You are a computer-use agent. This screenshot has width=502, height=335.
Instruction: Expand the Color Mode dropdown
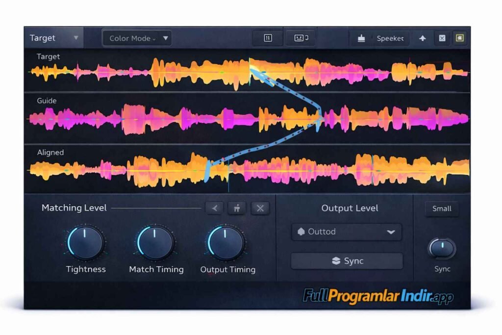[x=137, y=38]
